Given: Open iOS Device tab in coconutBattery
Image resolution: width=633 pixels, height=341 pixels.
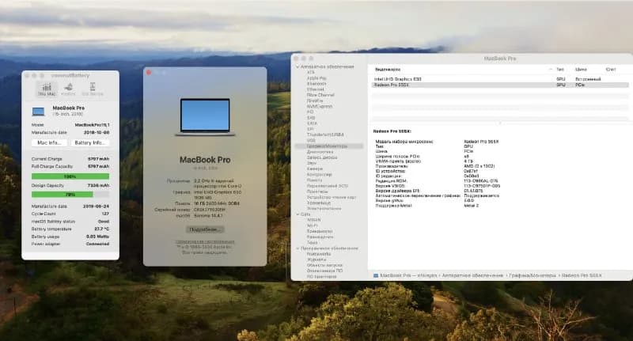Looking at the screenshot, I should [93, 89].
